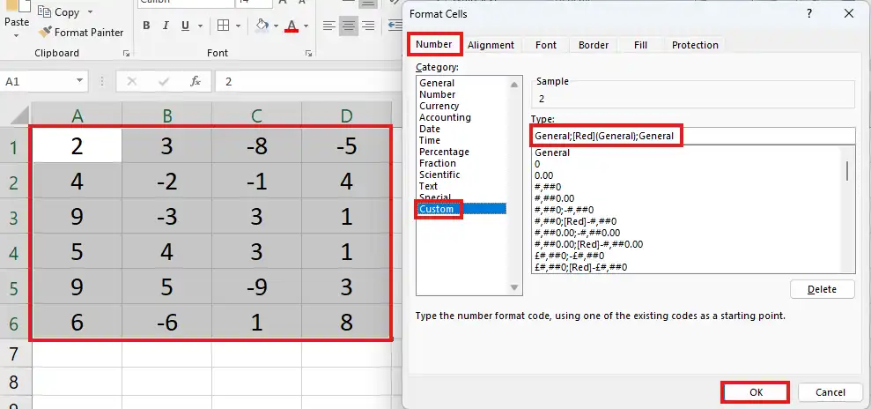The image size is (871, 409).
Task: Toggle Italic formatting in the ribbon
Action: [166, 26]
